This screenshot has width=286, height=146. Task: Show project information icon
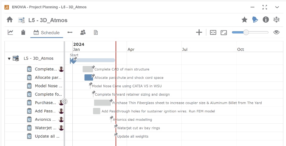pos(266,20)
